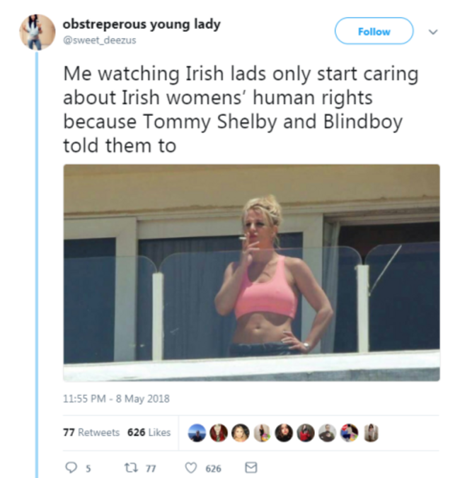Image resolution: width=460 pixels, height=478 pixels.
Task: Click the reply speech bubble icon
Action: 71,467
